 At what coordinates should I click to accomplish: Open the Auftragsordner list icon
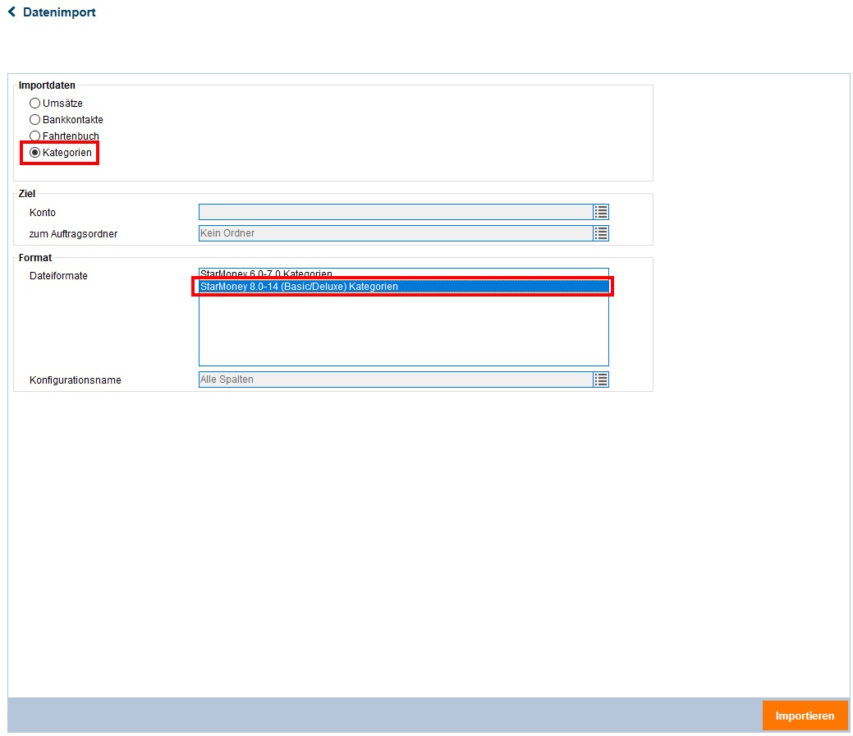[x=601, y=233]
